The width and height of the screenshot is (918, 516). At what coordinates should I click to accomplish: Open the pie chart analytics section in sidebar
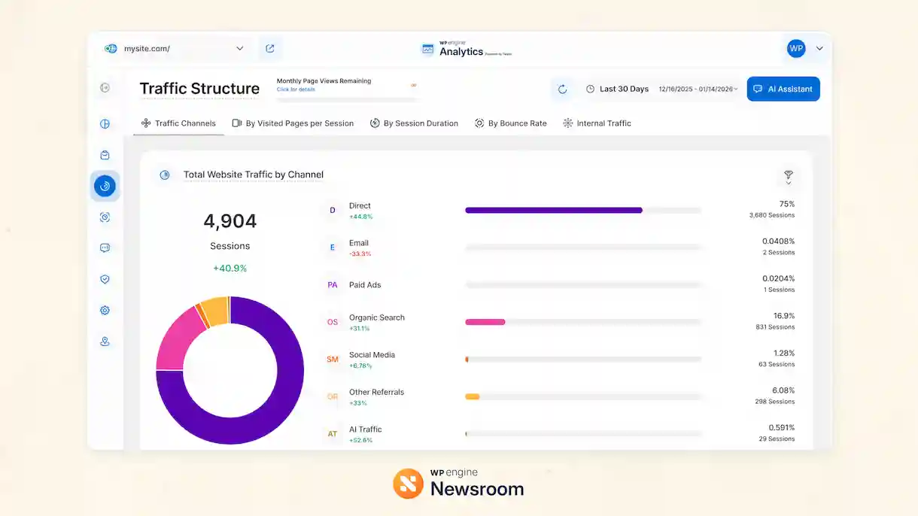pyautogui.click(x=105, y=123)
